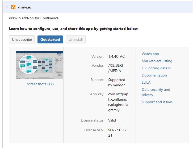Click the Support: label

pos(97,80)
